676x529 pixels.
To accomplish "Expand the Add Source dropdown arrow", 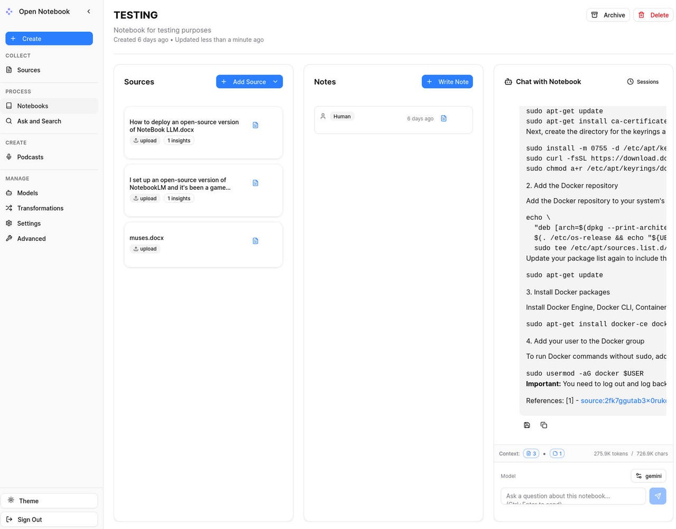I will [275, 81].
